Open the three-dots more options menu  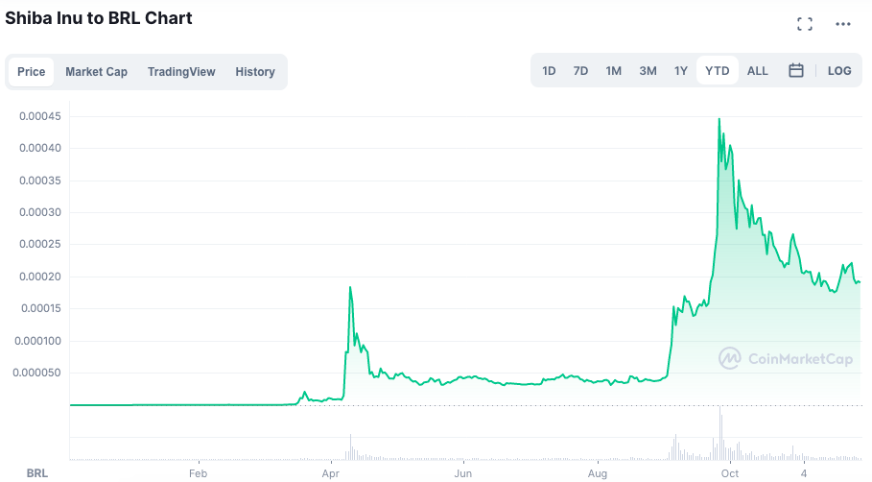tap(843, 24)
